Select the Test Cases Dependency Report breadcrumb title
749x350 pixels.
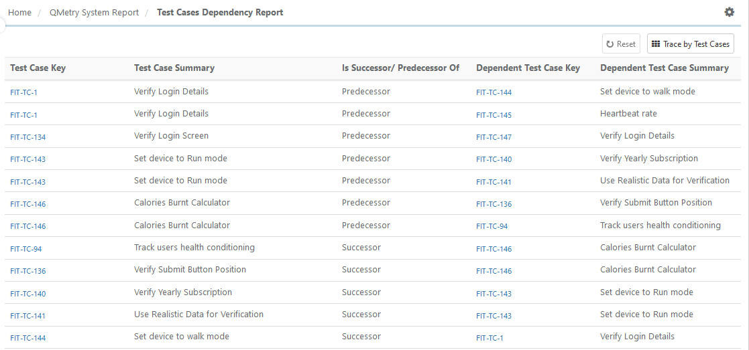[x=220, y=13]
